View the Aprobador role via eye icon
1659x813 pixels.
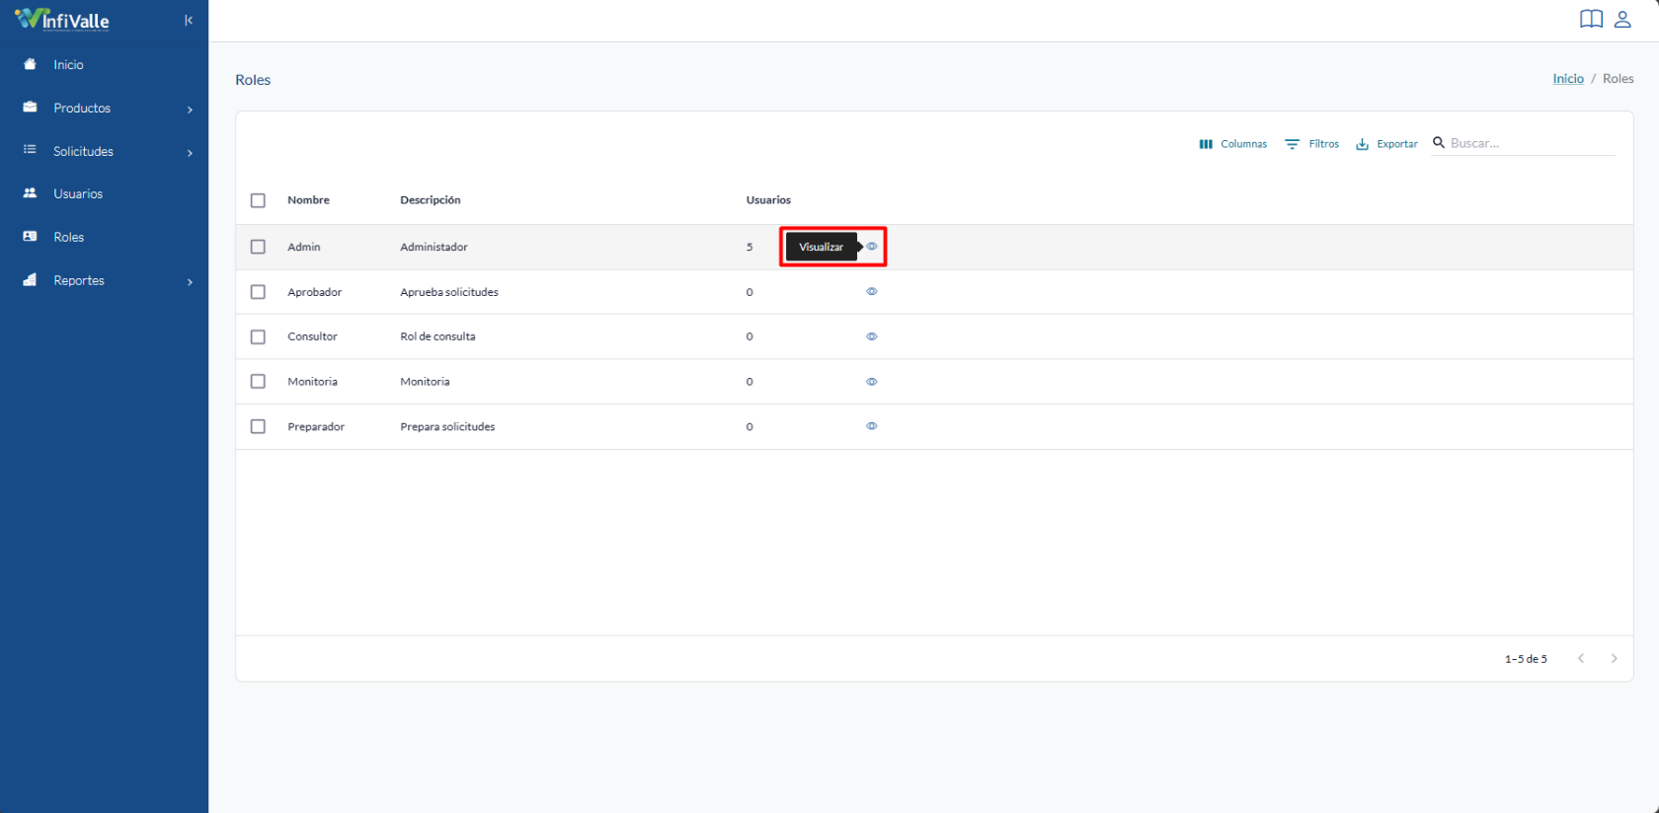(x=872, y=292)
